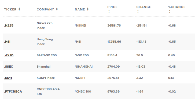This screenshot has width=195, height=99.
Task: Click the PRICE column header label
Action: tap(112, 7)
